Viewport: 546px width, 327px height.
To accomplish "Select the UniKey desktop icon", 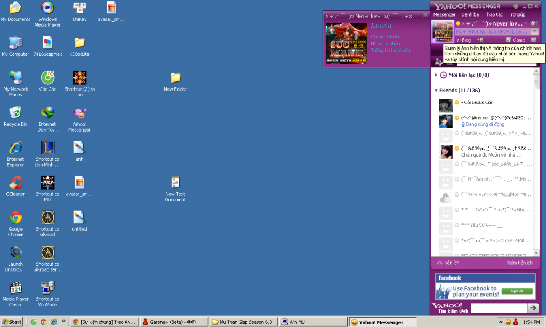I will click(x=79, y=11).
